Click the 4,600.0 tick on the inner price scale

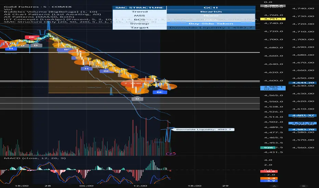pos(273,80)
